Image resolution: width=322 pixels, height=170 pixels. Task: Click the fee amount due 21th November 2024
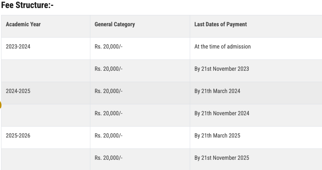point(109,113)
